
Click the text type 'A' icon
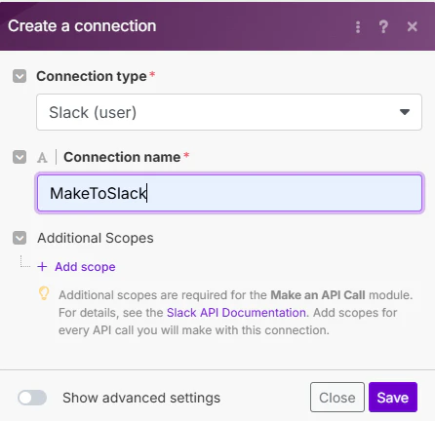[x=42, y=158]
